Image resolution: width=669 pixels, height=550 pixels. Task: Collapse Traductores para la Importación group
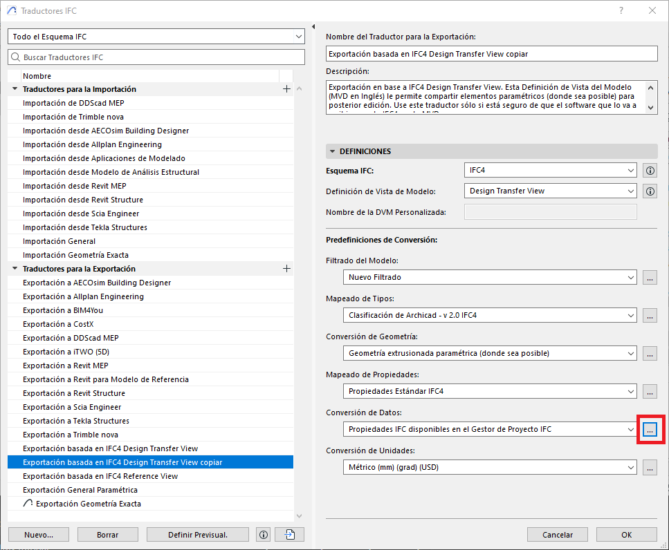pos(15,89)
